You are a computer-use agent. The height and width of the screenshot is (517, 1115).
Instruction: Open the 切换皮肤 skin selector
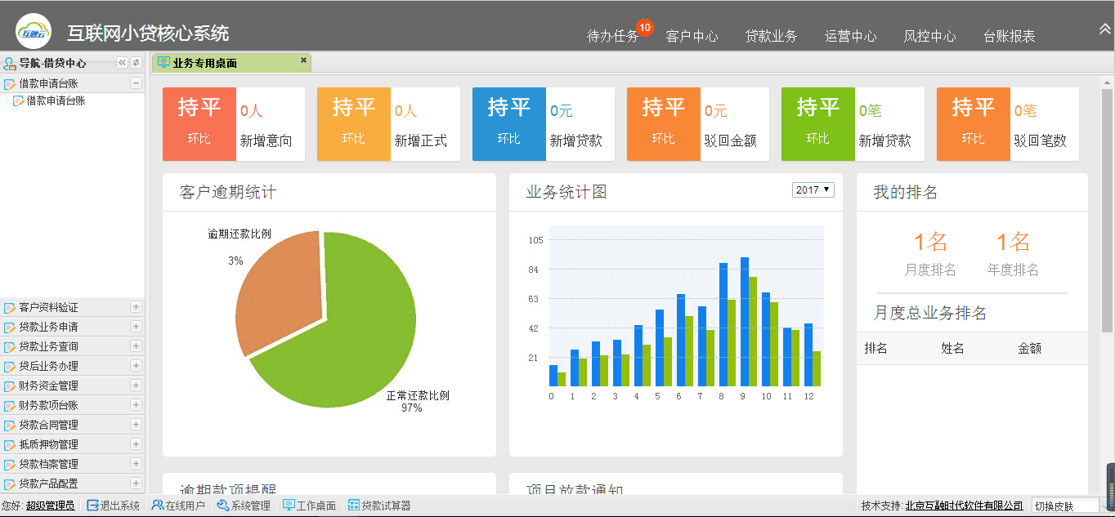(1066, 506)
